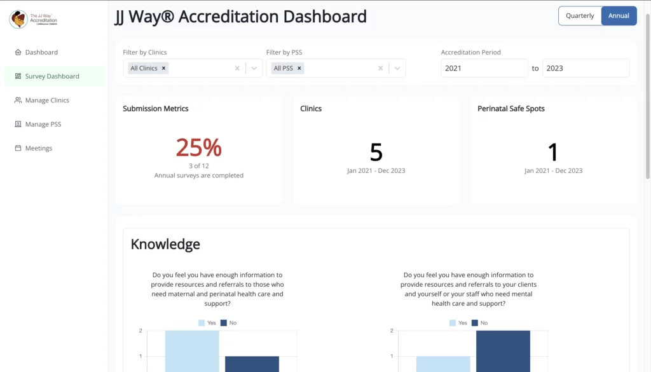Click 'Jan 2021 - Dec 2023' under Perinatal Safe Spots
This screenshot has width=651, height=372.
[554, 170]
